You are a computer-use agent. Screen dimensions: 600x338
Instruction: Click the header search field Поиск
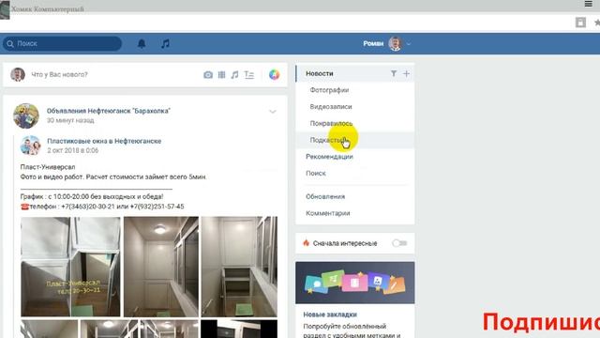[63, 44]
